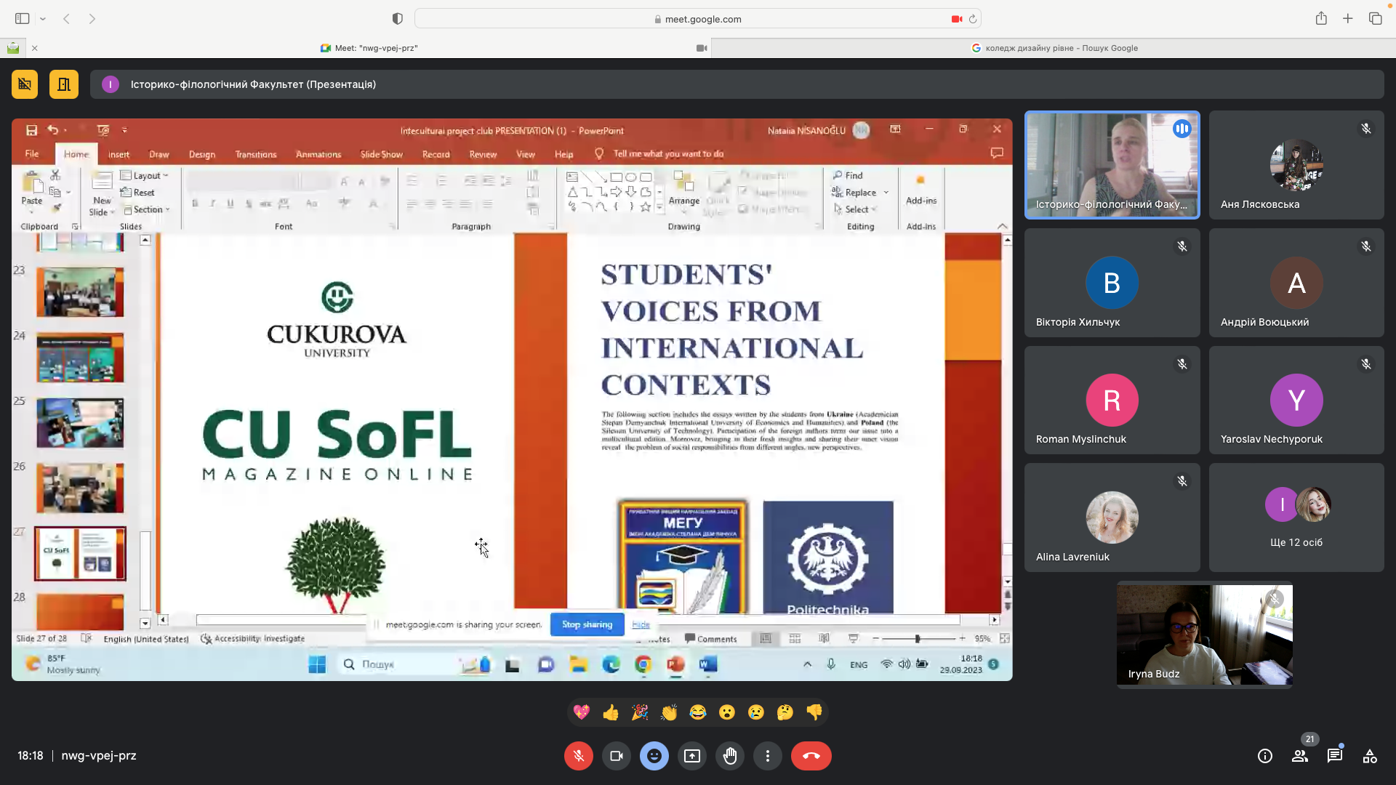Click the present screen button

(692, 756)
